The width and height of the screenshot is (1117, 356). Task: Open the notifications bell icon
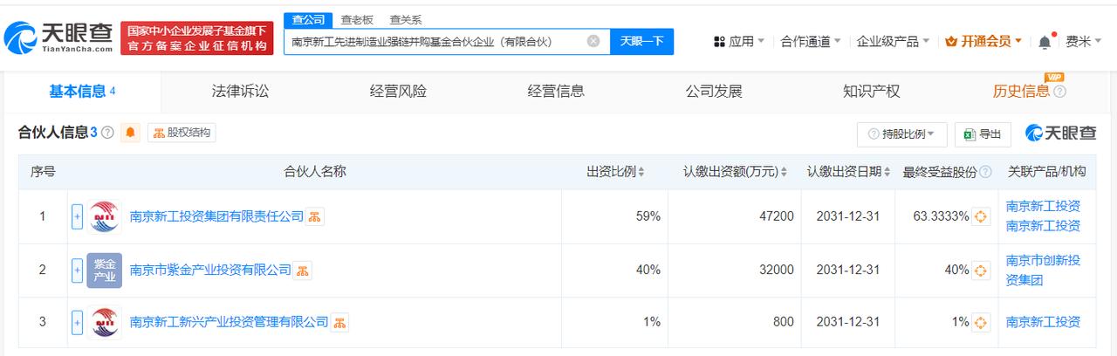pos(1045,42)
